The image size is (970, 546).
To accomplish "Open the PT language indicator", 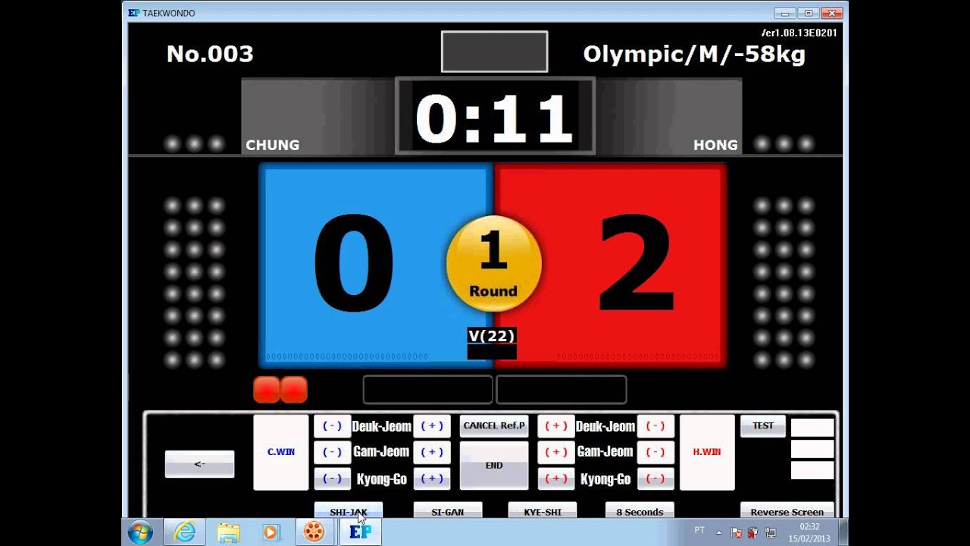I will (x=699, y=531).
